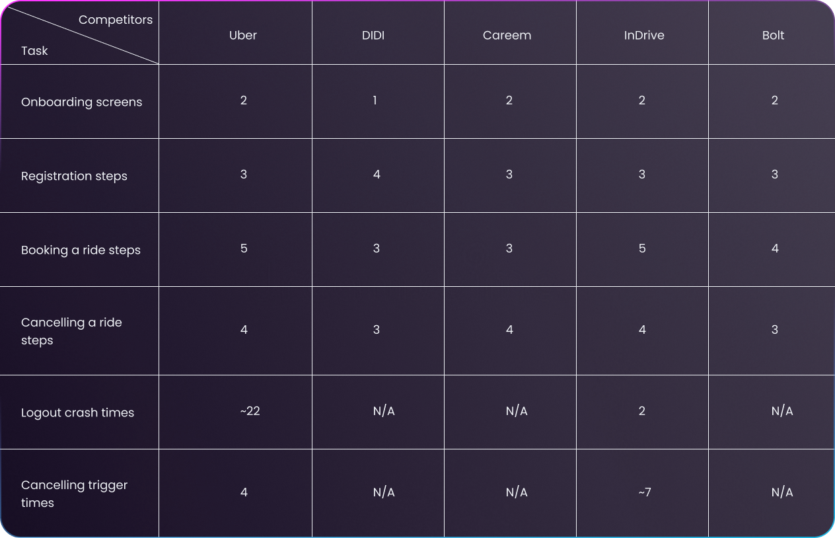The image size is (835, 538).
Task: Select InDrive's ~7 cancelling trigger value
Action: (x=645, y=492)
